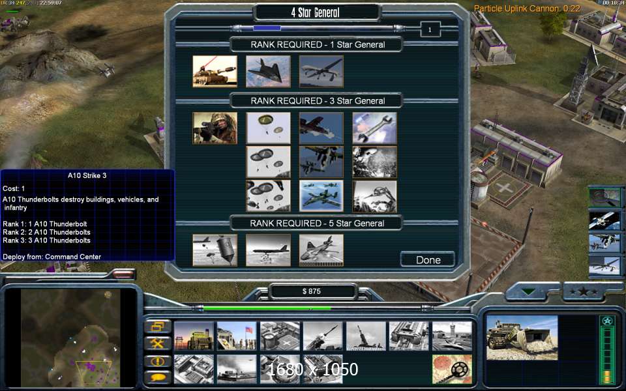This screenshot has height=391, width=626.
Task: Click the general experience progress bar
Action: coord(318,28)
